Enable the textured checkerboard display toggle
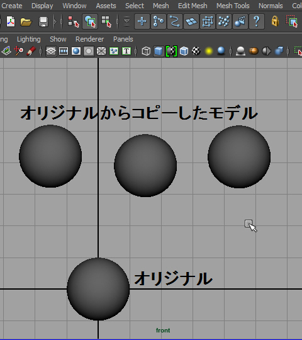Screen dimensions: 302x340 click(196, 52)
